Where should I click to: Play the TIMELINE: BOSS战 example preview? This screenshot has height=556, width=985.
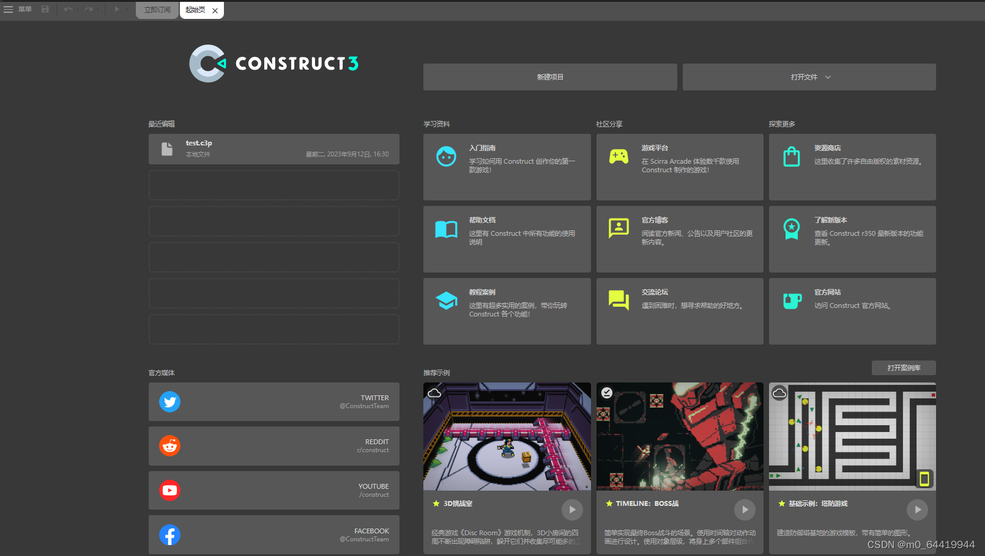pyautogui.click(x=745, y=510)
